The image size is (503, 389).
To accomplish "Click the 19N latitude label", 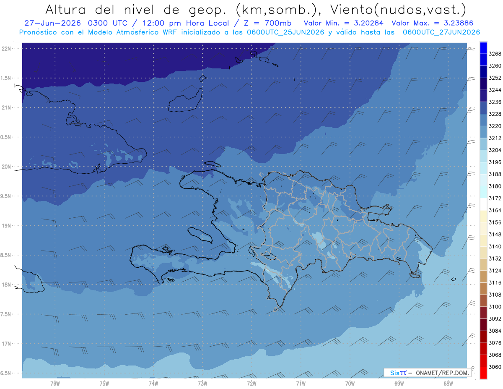I will (7, 226).
